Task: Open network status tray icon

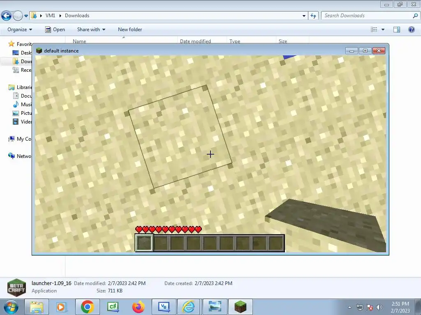Action: (359, 307)
